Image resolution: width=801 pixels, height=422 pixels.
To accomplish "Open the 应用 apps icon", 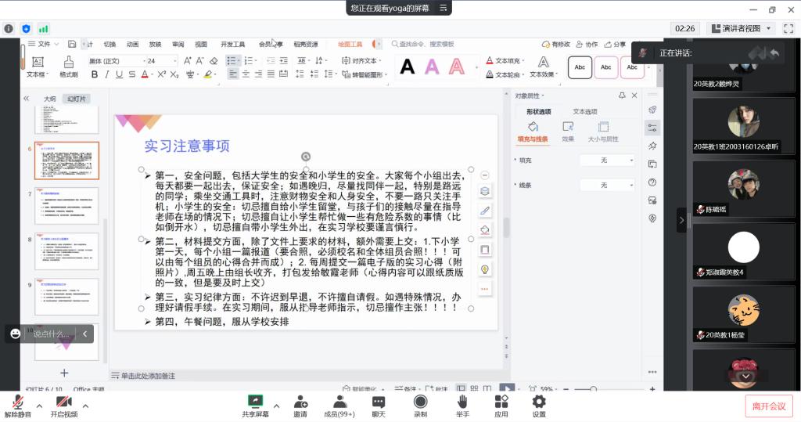I will click(501, 401).
